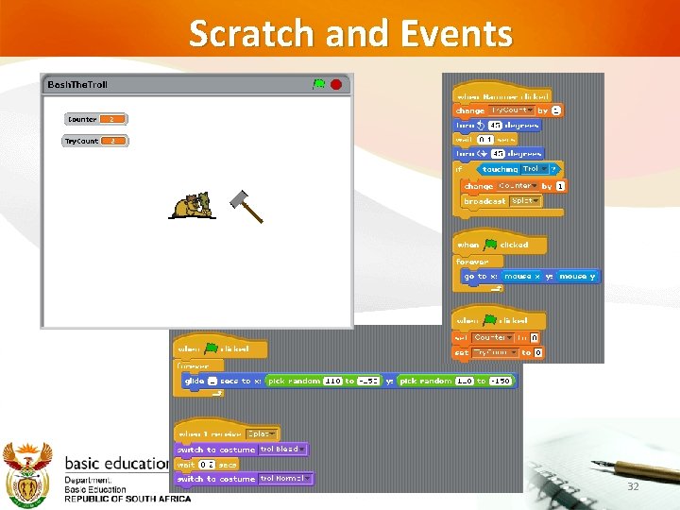Click 0 field in set TryCount block
Screen dimensions: 680x510
click(538, 352)
